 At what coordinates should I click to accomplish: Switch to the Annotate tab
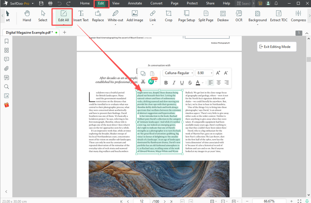click(135, 3)
